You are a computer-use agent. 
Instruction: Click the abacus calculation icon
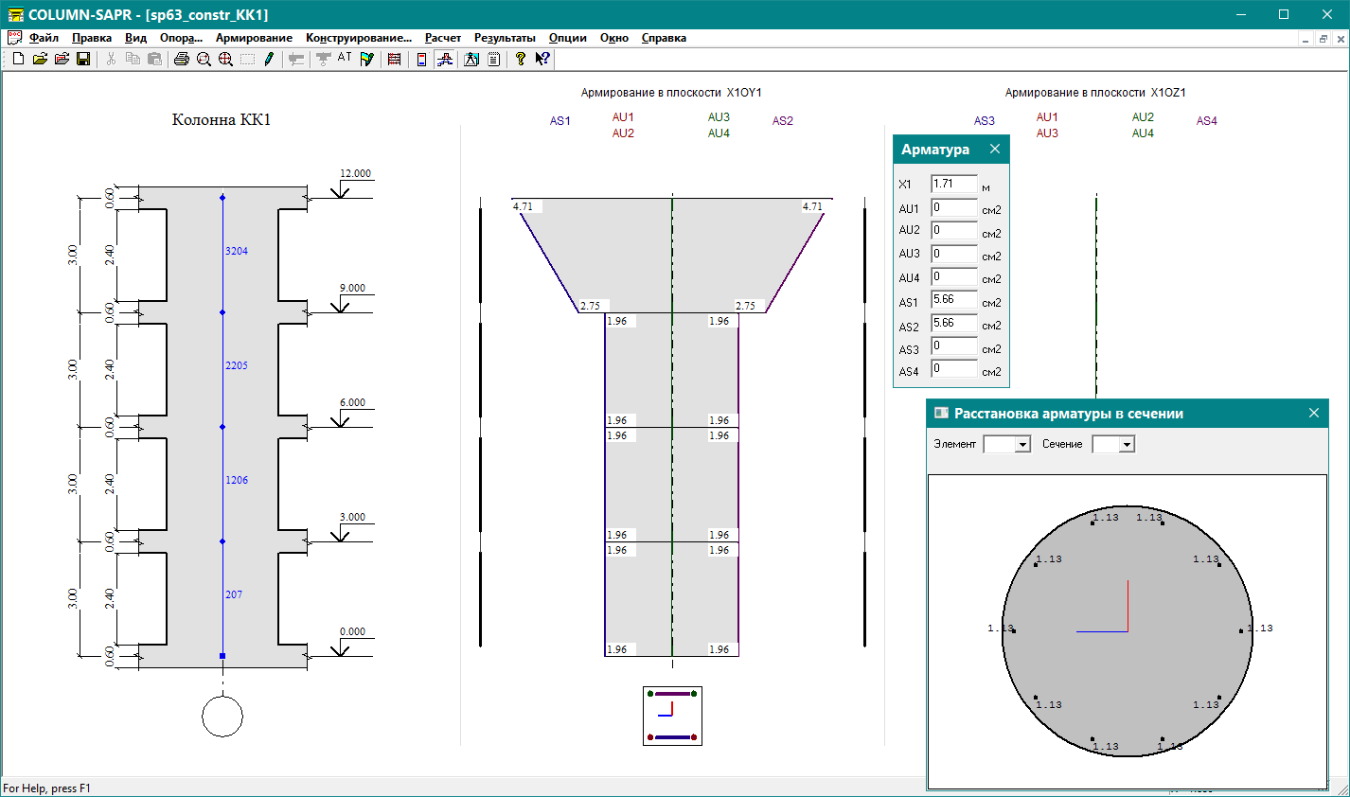coord(395,59)
